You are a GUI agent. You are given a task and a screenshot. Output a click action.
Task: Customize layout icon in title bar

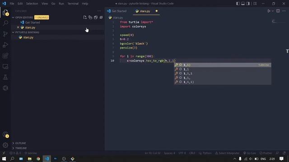click(255, 4)
